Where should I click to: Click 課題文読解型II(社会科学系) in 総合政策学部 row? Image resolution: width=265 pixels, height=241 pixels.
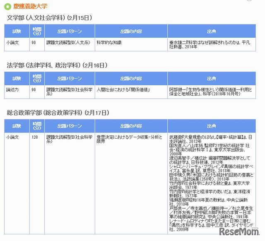[x=70, y=183]
